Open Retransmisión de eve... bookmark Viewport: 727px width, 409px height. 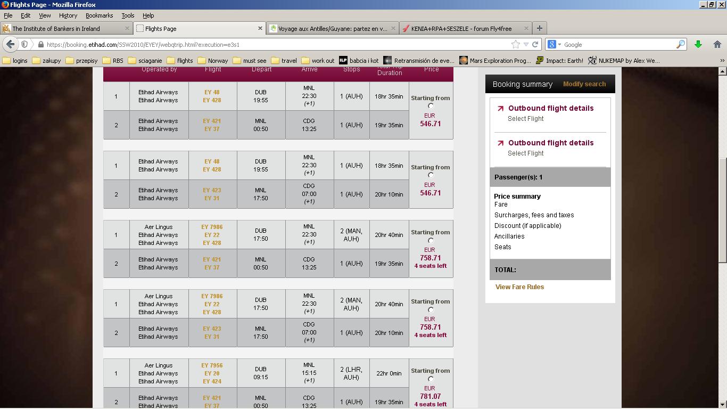419,61
